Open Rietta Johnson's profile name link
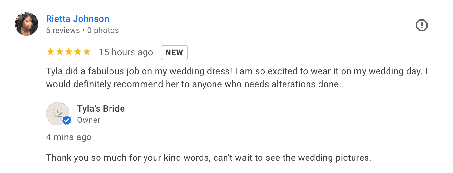Screen dimensions: 453x173 pos(77,19)
